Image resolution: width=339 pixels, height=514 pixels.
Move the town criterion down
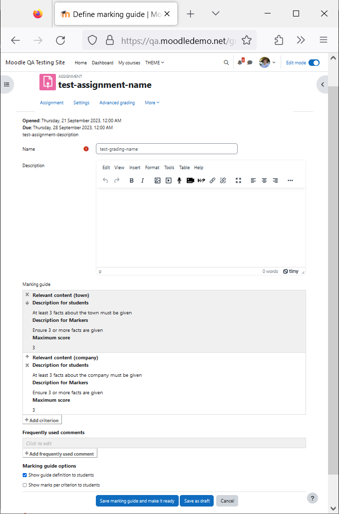pos(27,303)
